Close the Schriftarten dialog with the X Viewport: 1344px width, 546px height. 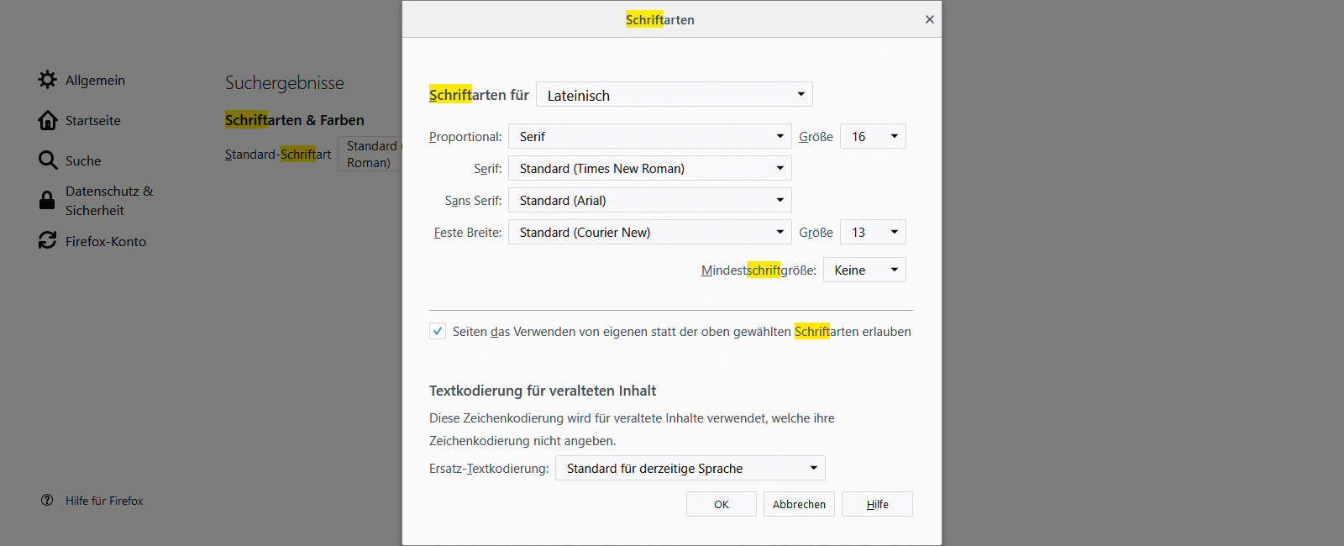[929, 19]
